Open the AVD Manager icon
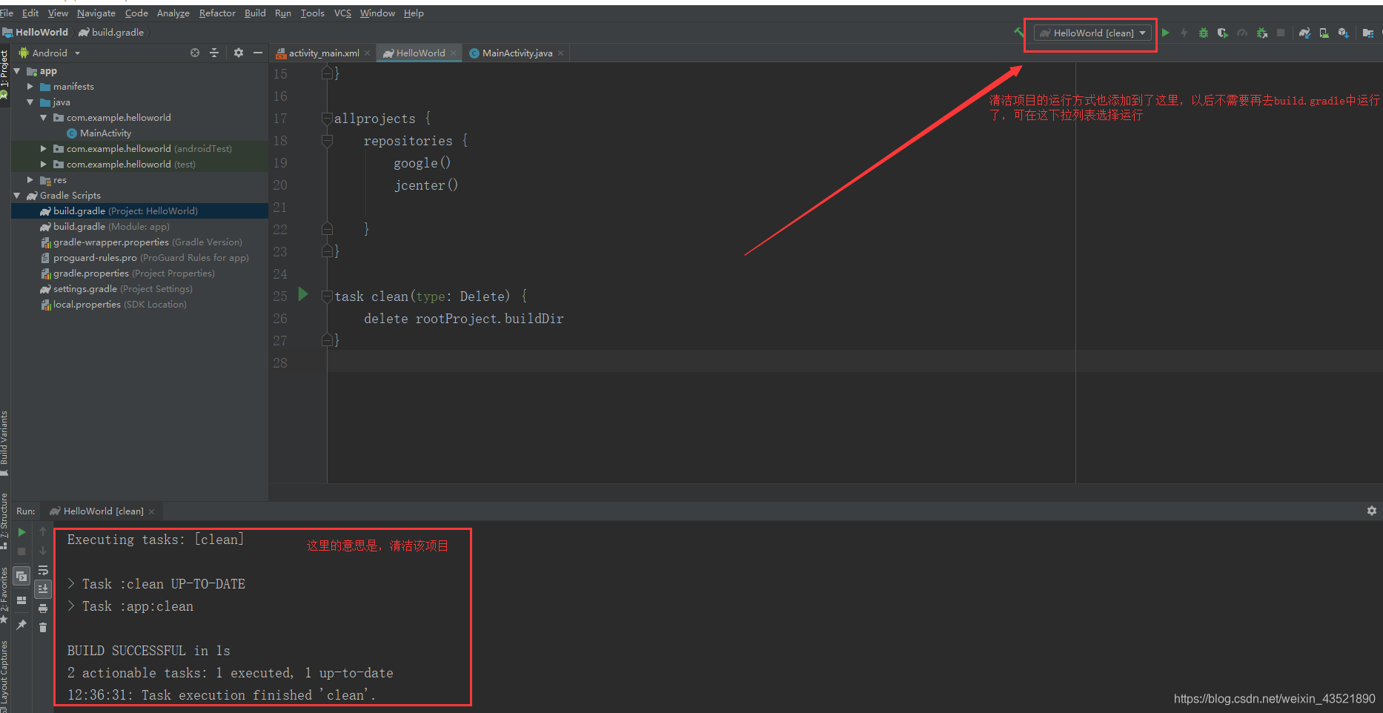The width and height of the screenshot is (1383, 713). (x=1324, y=33)
